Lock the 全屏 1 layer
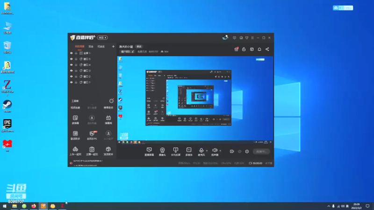374x210 pixels. [76, 53]
